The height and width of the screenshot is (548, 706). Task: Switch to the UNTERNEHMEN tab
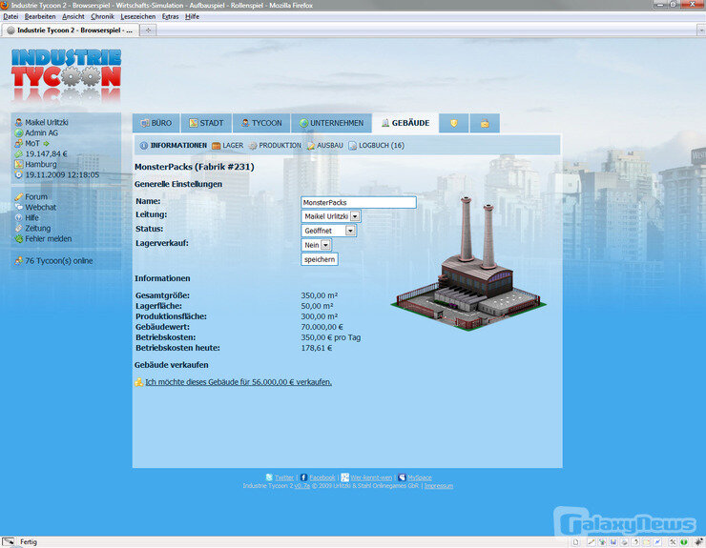331,123
